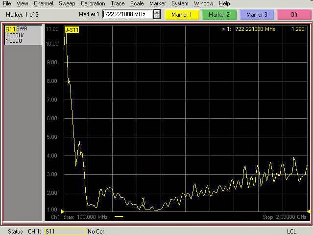This screenshot has height=235, width=313.
Task: Click the 'Marker: 1 of 3' label
Action: pyautogui.click(x=22, y=15)
